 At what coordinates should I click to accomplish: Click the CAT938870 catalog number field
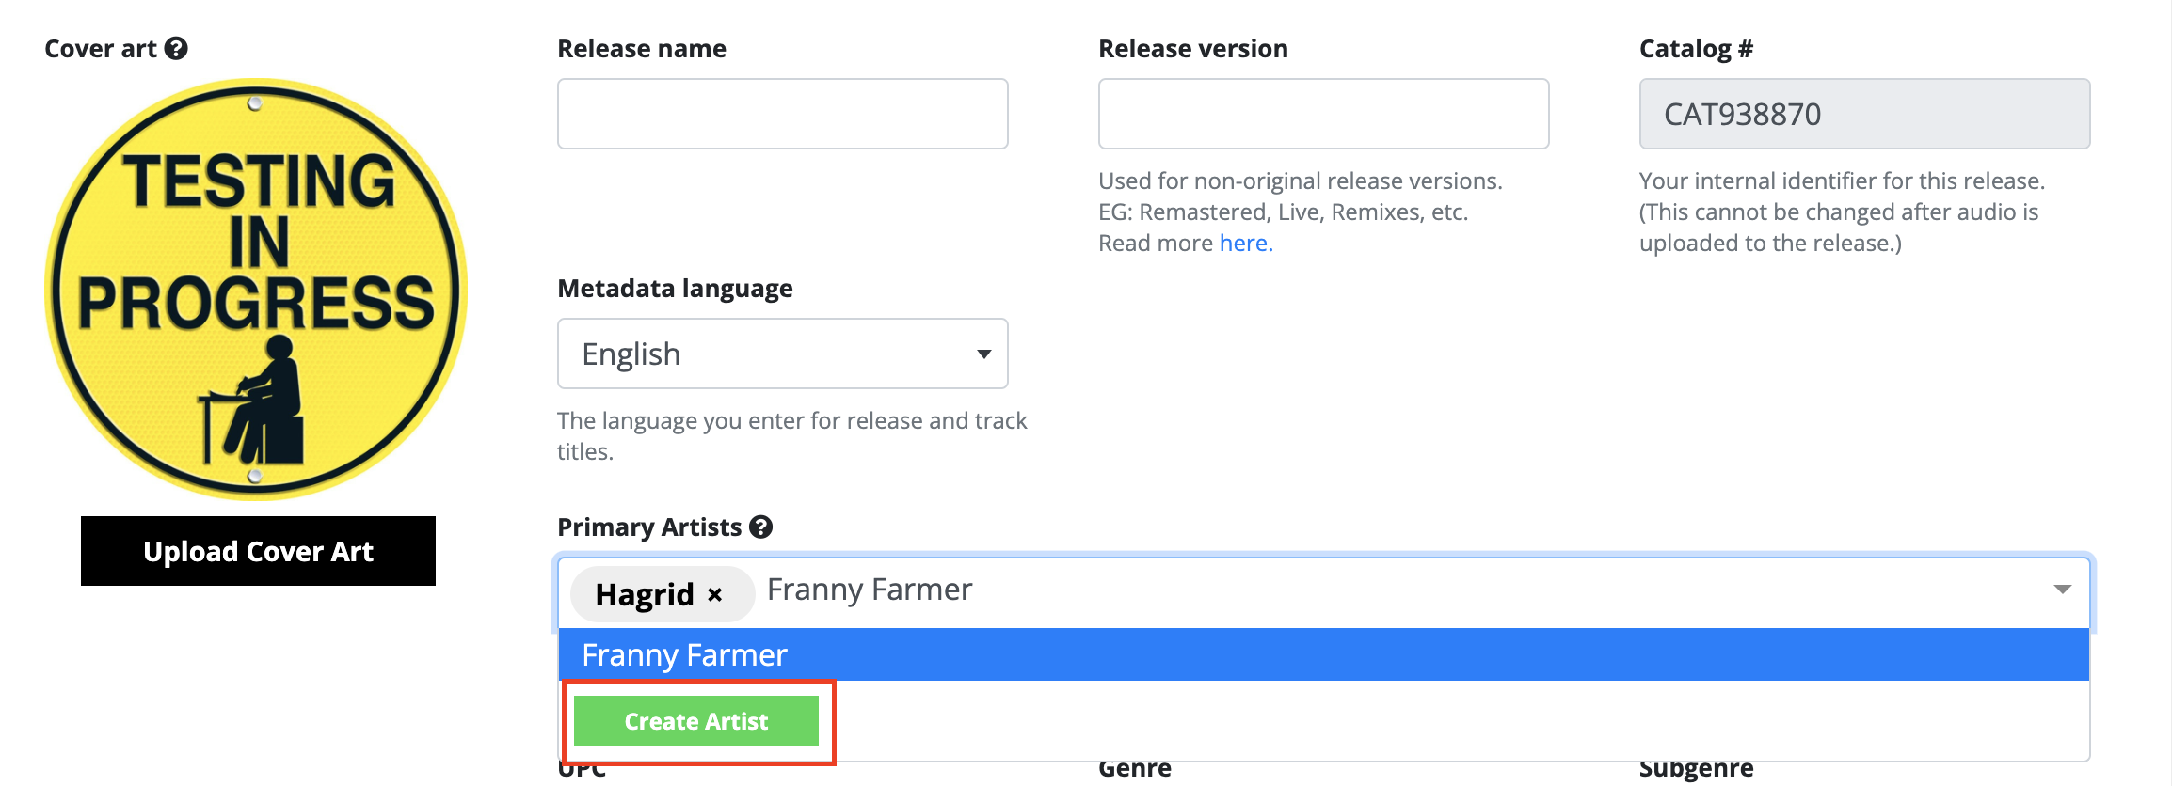pos(1865,114)
